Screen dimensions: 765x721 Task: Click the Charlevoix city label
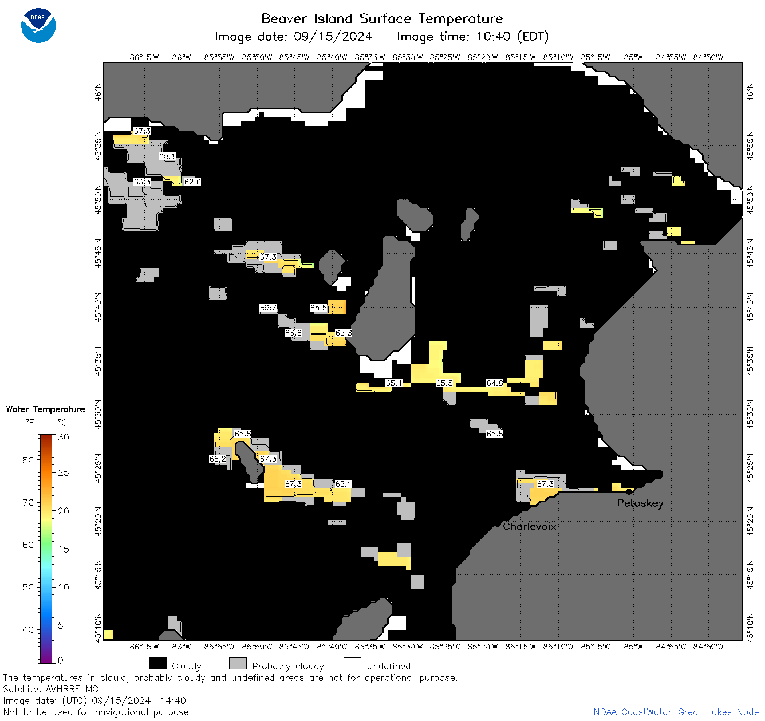tap(529, 526)
